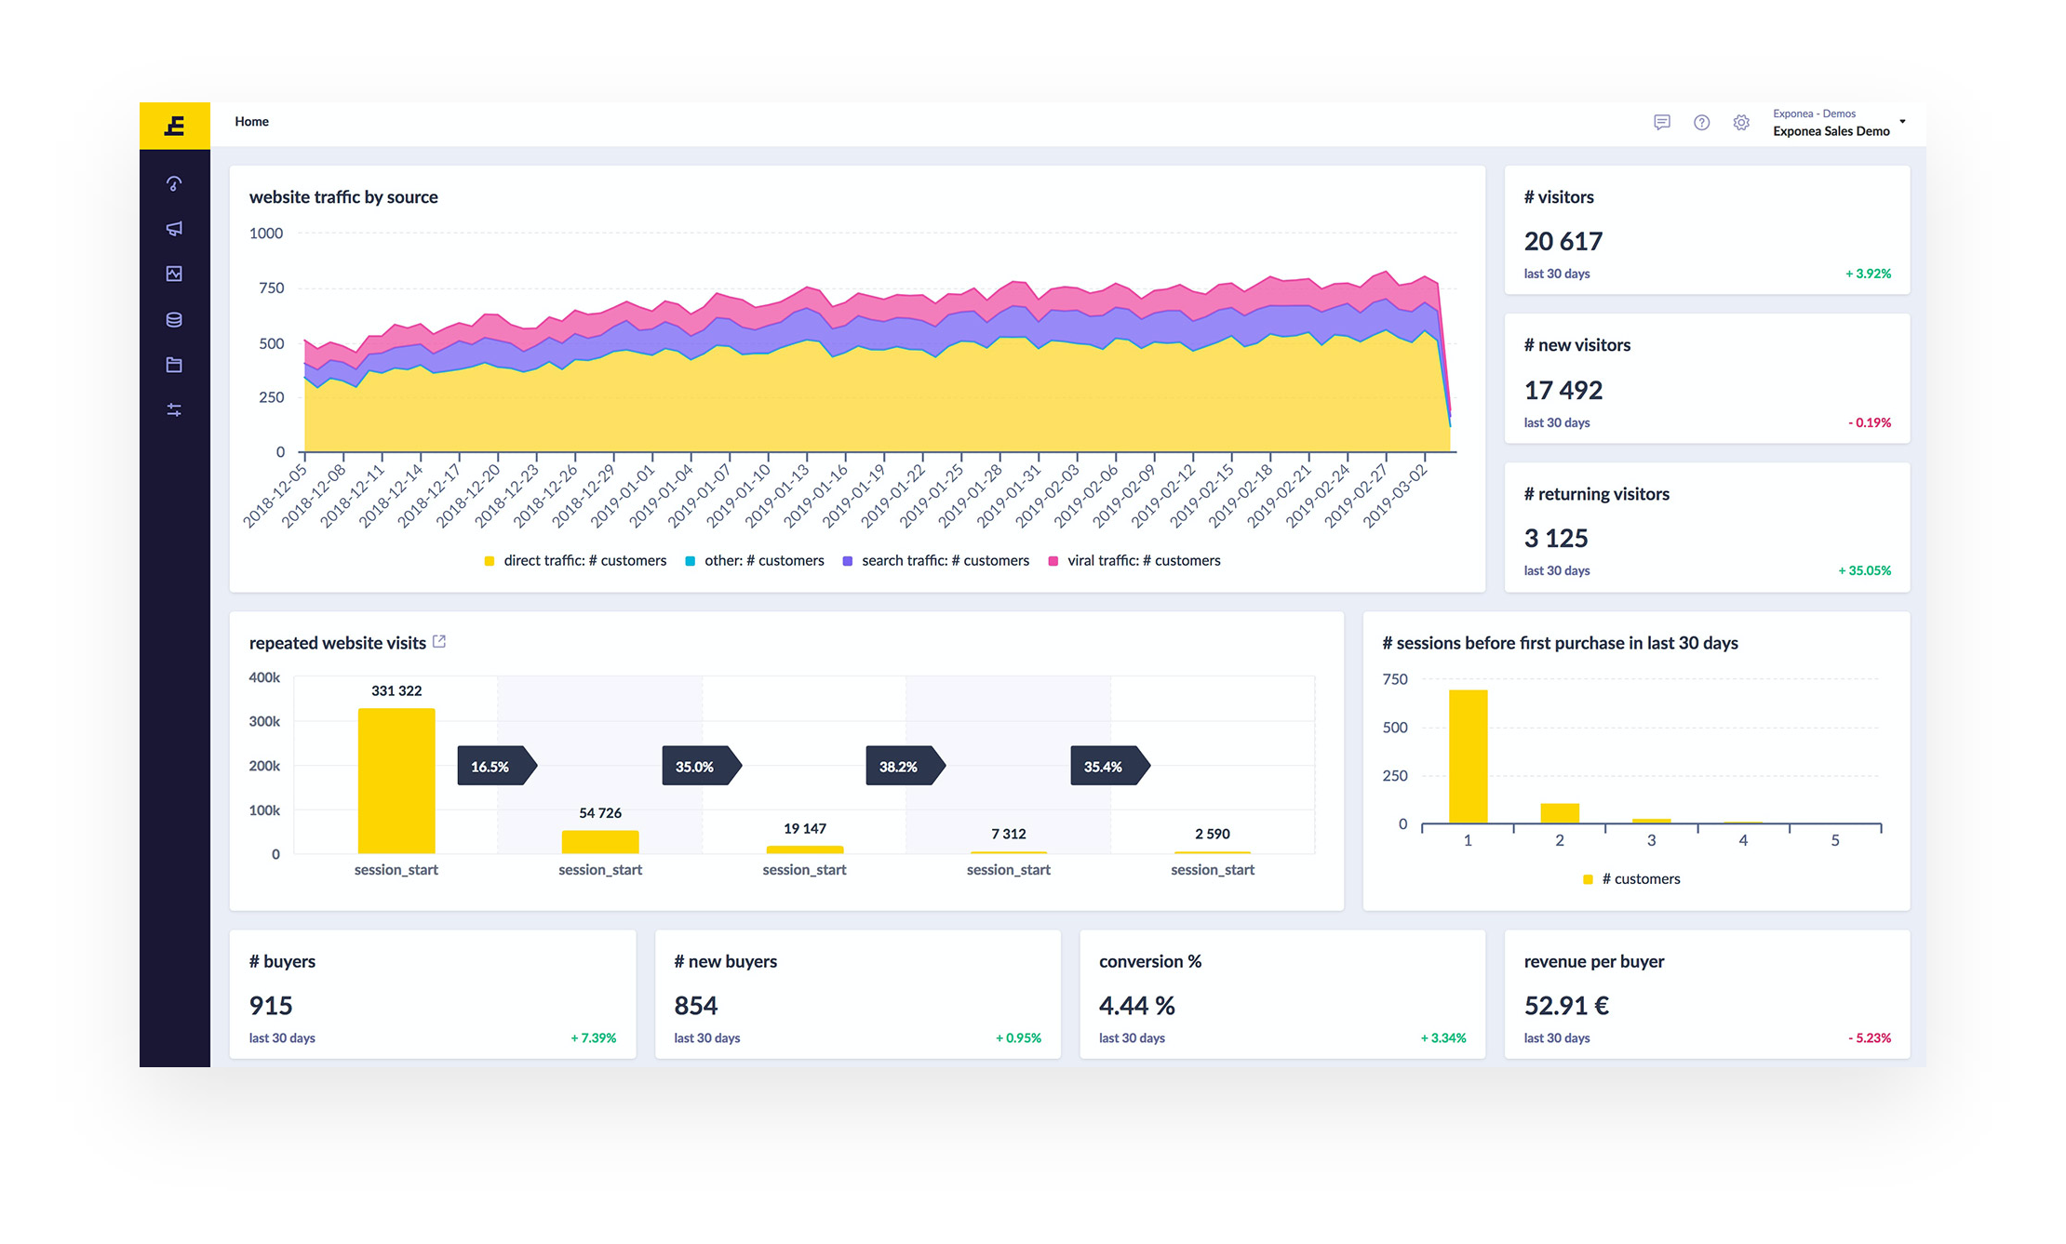Open repeated website visits external link icon

[439, 642]
